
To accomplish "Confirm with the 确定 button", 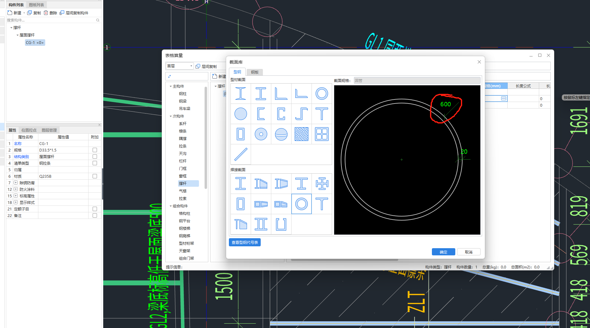I will point(443,252).
